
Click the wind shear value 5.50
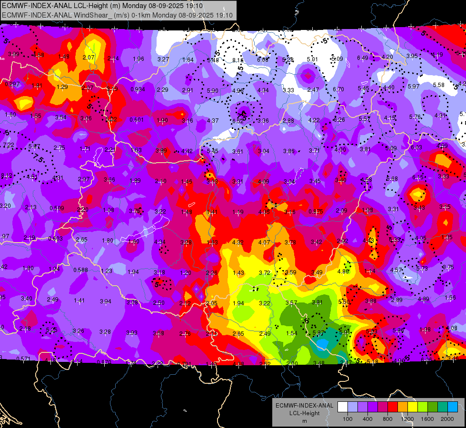pos(344,302)
